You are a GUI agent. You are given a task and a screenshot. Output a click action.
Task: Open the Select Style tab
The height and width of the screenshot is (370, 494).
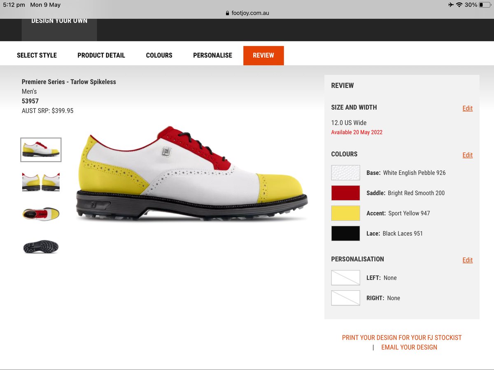(37, 55)
